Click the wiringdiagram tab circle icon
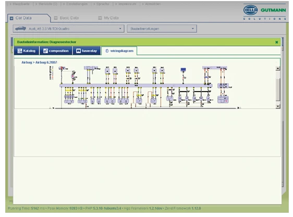 pyautogui.click(x=107, y=51)
